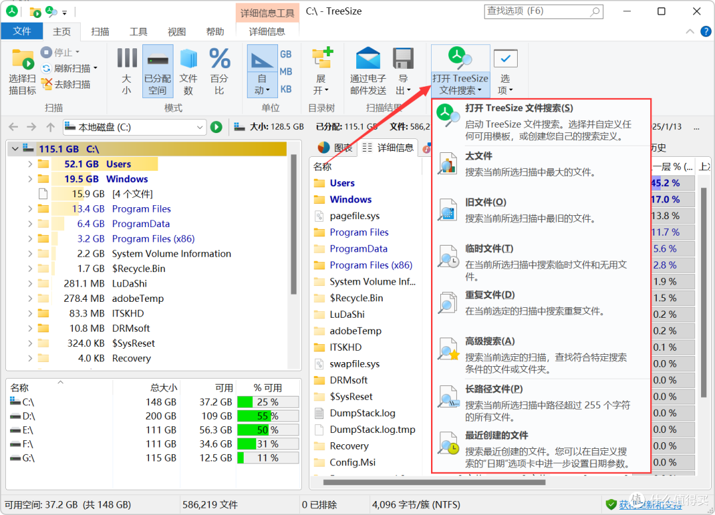
Task: Set the unit to GB
Action: pos(286,54)
